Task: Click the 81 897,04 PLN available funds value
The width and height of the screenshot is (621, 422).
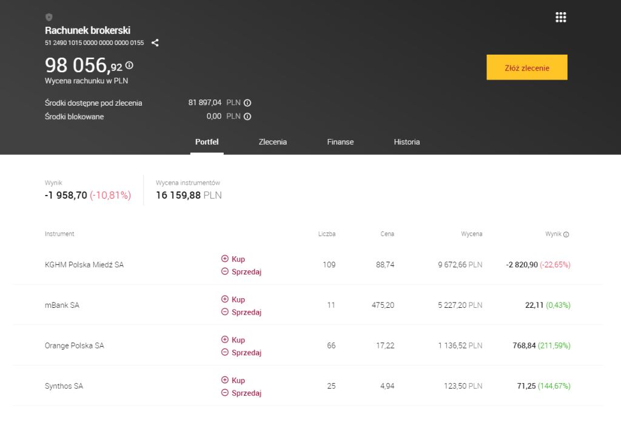Action: click(x=214, y=103)
